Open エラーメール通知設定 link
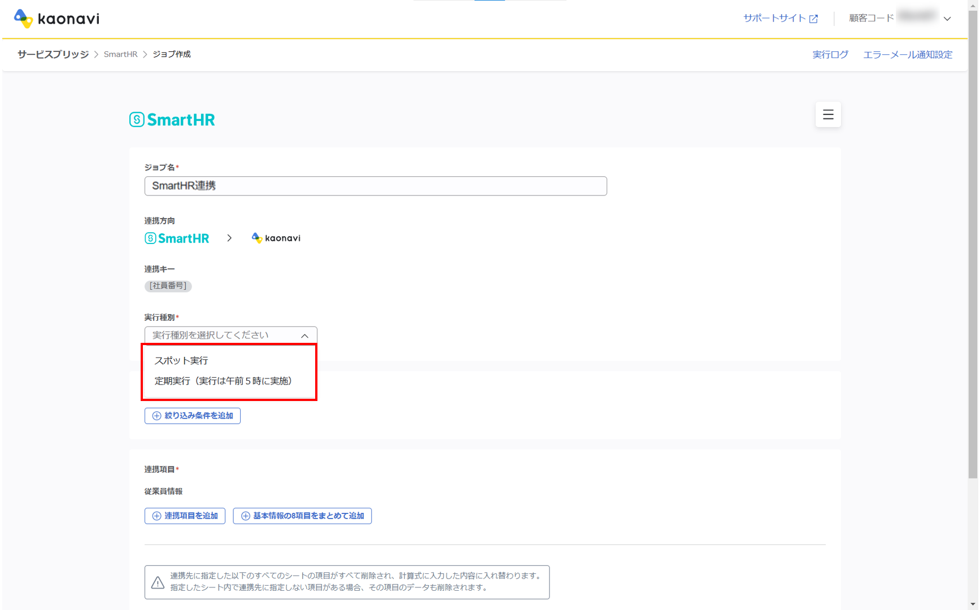Image resolution: width=980 pixels, height=610 pixels. pos(908,55)
